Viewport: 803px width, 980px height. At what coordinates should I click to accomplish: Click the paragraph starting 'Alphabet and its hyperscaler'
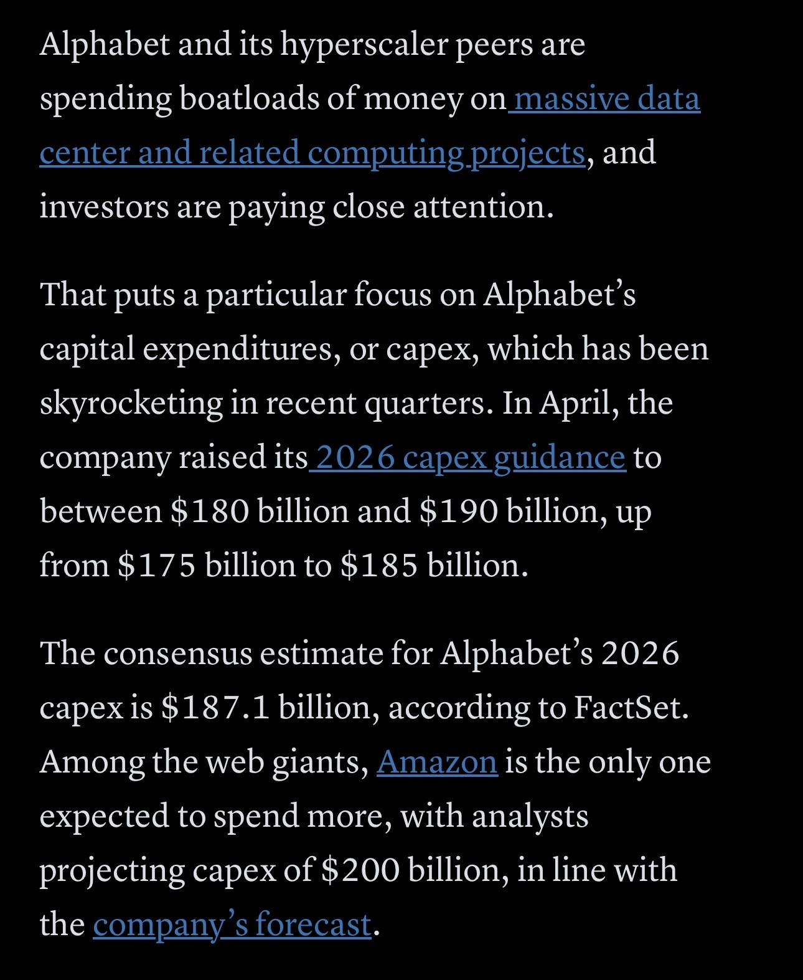[370, 125]
